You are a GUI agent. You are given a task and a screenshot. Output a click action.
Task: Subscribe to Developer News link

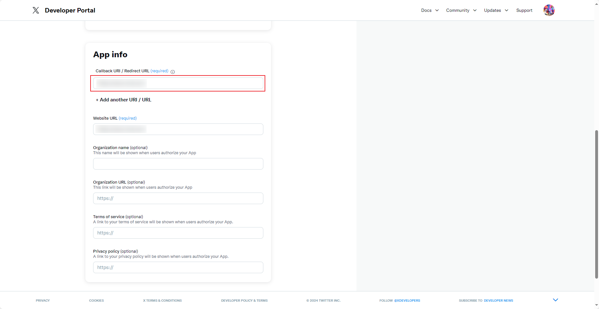[x=498, y=300]
